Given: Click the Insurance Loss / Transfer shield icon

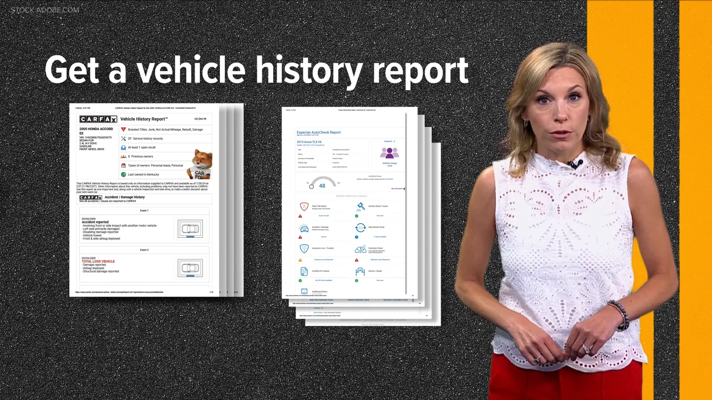Looking at the screenshot, I should coord(304,248).
